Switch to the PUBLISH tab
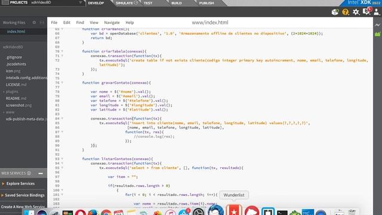The height and width of the screenshot is (215, 382). (207, 3)
